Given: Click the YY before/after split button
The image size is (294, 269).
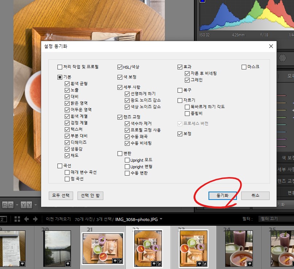Looking at the screenshot, I should 25,205.
